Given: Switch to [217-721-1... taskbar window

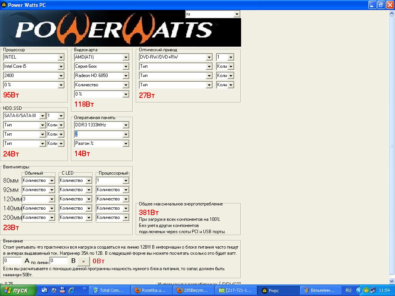Looking at the screenshot, I should (x=236, y=291).
